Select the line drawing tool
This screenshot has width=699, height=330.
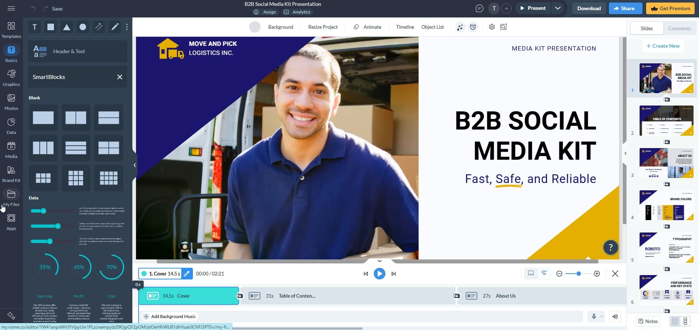click(x=99, y=27)
